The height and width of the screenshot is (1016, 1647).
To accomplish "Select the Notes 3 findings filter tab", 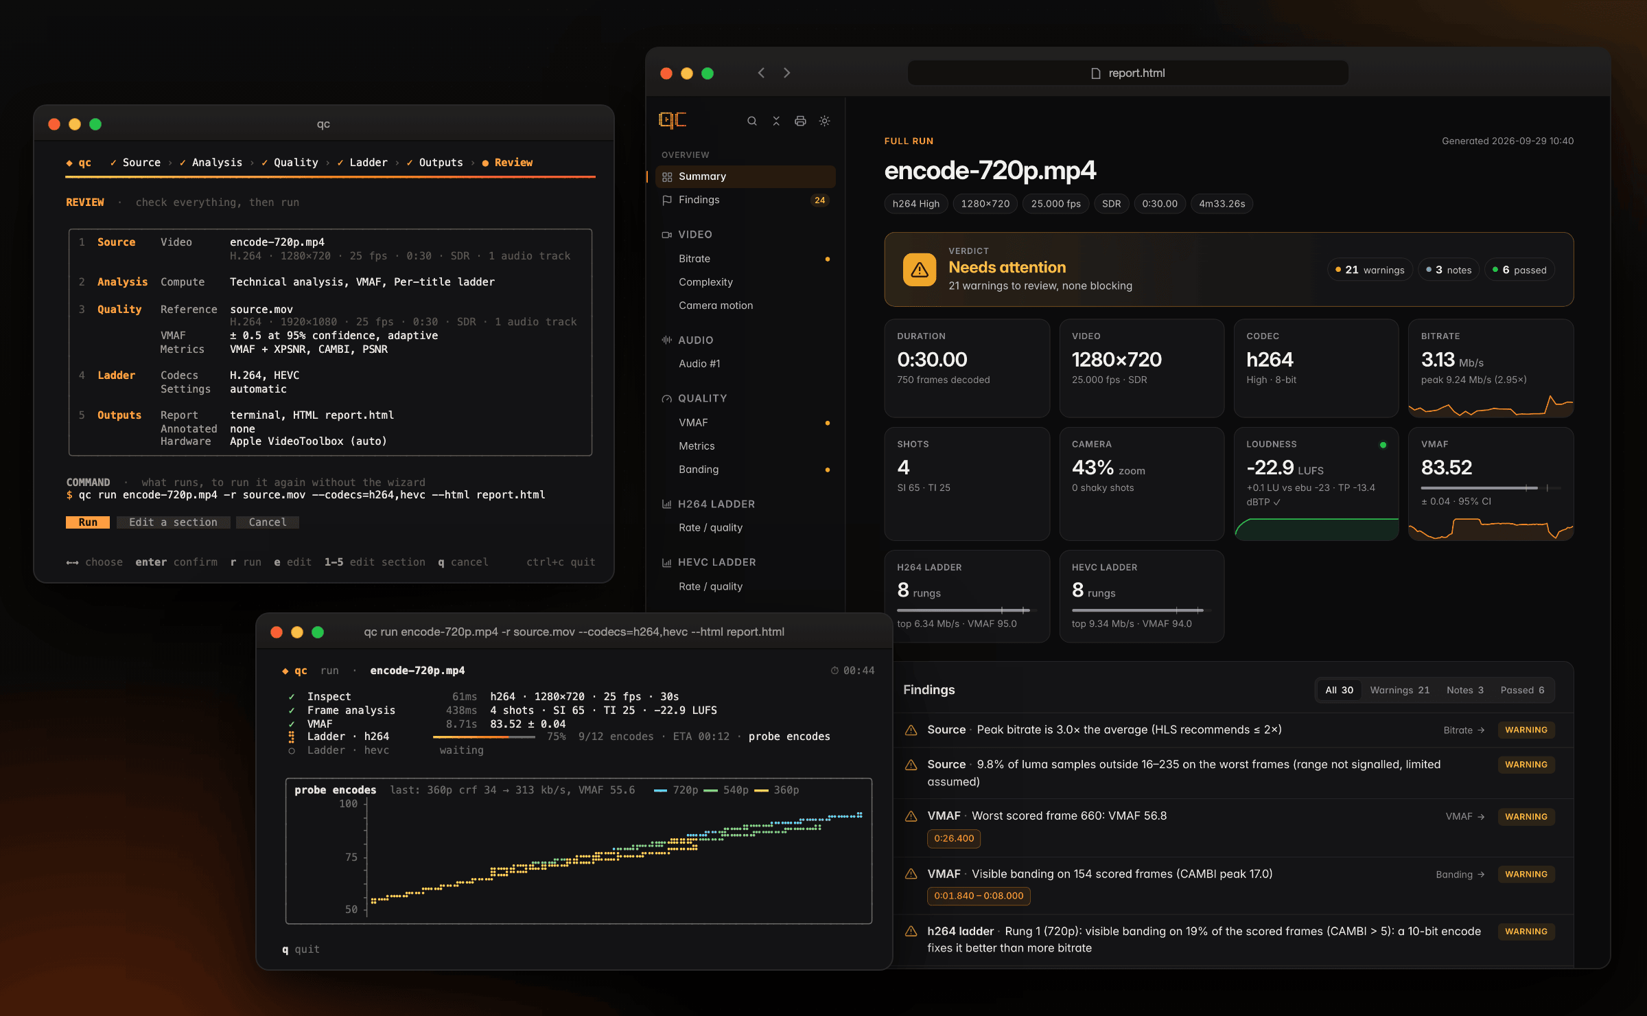I will [1465, 690].
